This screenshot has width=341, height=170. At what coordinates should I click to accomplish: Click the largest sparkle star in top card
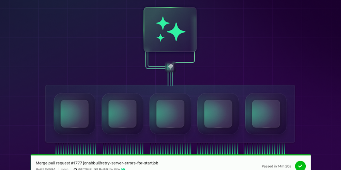(x=176, y=32)
